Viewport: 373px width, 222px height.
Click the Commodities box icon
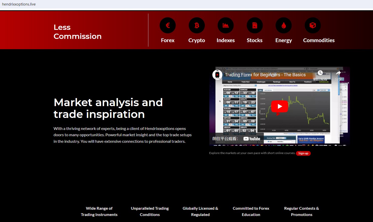(313, 25)
